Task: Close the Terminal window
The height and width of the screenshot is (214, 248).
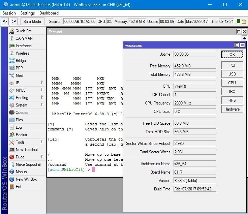Action: [x=244, y=32]
